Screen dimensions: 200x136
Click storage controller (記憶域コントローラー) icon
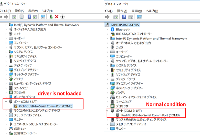11,133
